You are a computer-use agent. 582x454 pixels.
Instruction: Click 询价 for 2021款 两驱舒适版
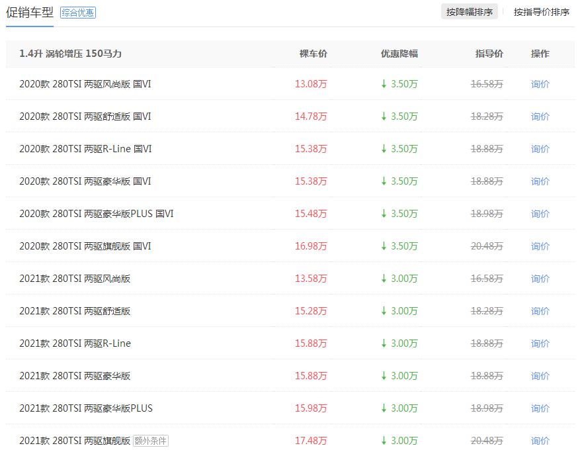(x=540, y=311)
